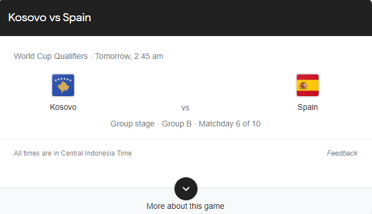Screen dimensions: 372x214
Task: Click the coat of arms on Spain's flag
Action: point(303,86)
